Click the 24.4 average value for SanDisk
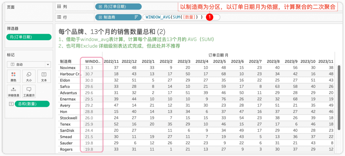Viewport: 345px width, 156px height. pos(89,130)
